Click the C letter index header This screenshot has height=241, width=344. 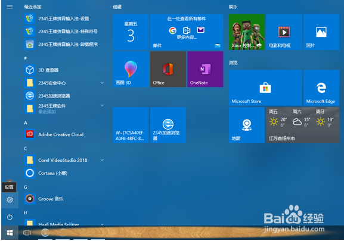(x=26, y=148)
